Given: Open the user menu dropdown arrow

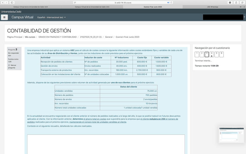Looking at the screenshot, I should [x=244, y=17].
